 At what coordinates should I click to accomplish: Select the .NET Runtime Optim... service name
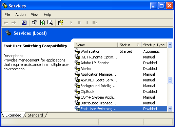(99, 57)
